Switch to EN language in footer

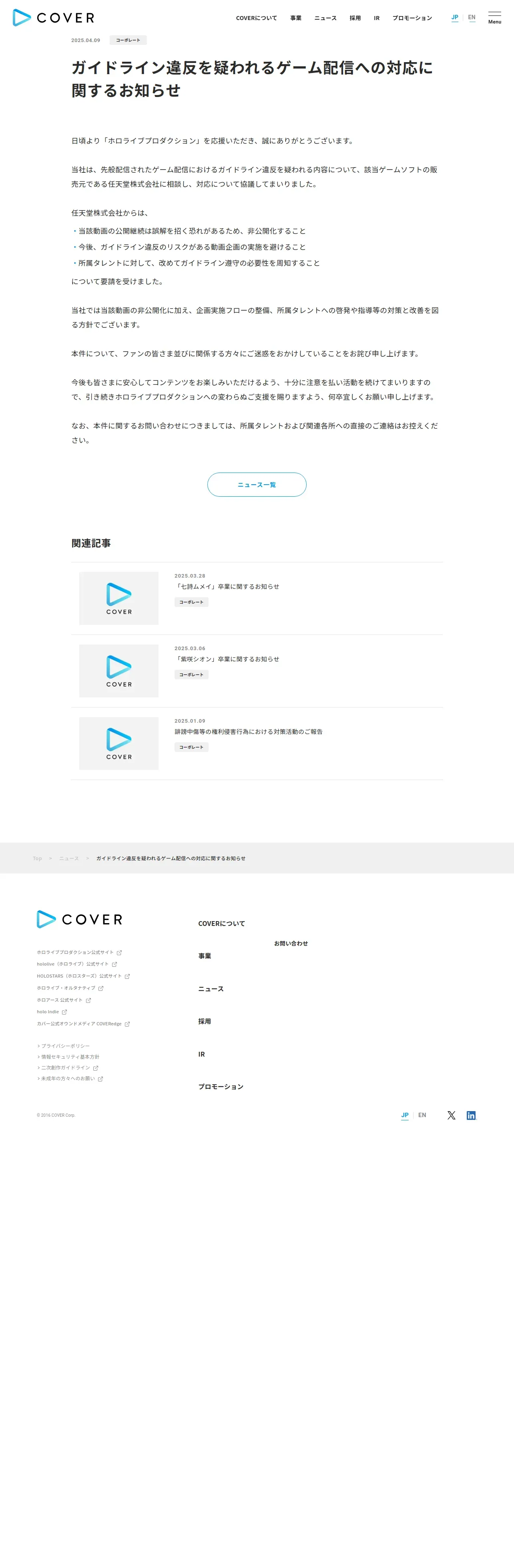click(422, 1115)
